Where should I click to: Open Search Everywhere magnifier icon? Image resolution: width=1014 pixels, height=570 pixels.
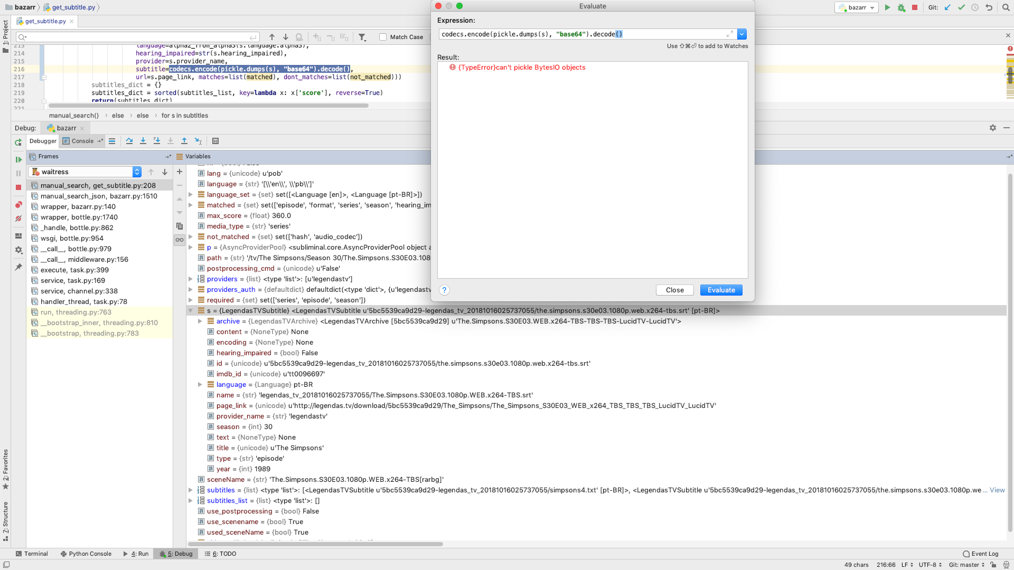point(1006,7)
